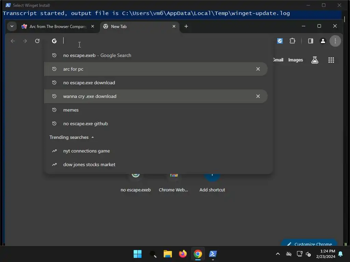
Task: Click the Customize Chrome button
Action: click(309, 243)
